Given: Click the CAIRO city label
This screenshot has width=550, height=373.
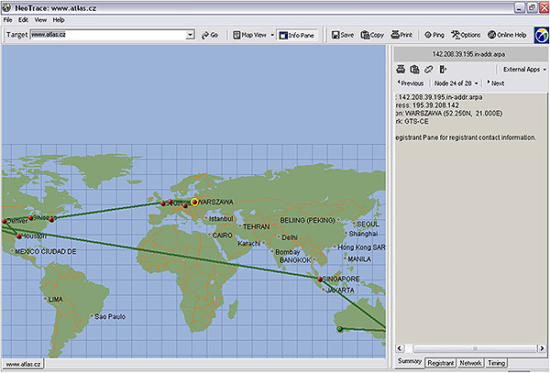Looking at the screenshot, I should 223,236.
